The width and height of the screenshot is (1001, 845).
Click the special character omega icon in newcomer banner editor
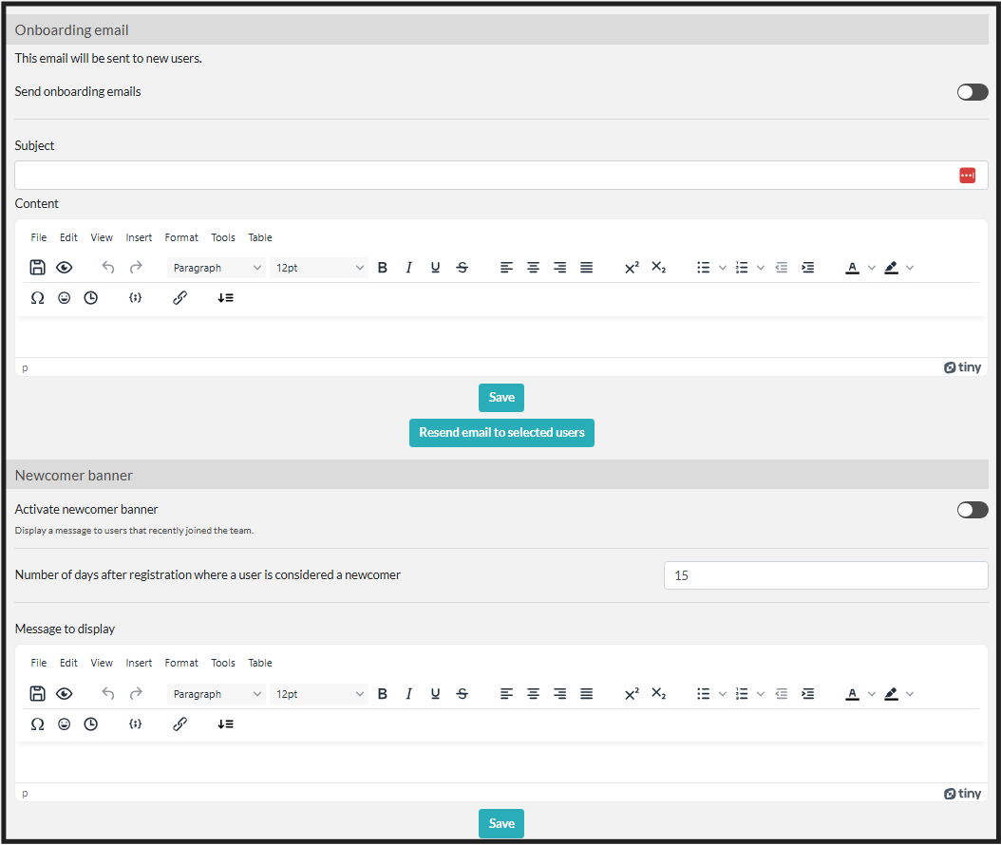[38, 723]
